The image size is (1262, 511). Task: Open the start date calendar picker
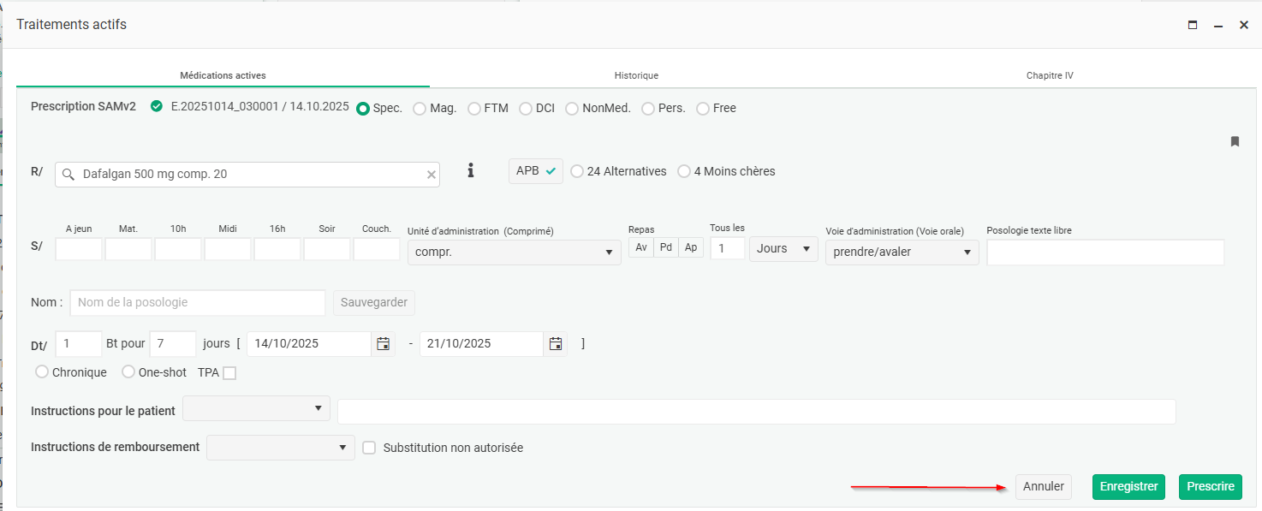[x=384, y=344]
